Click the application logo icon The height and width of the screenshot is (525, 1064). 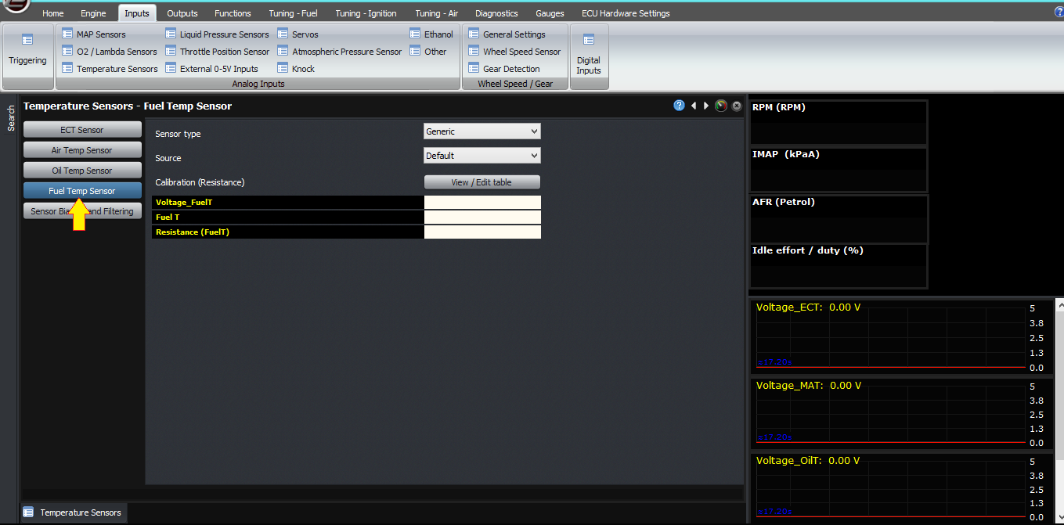pos(16,6)
